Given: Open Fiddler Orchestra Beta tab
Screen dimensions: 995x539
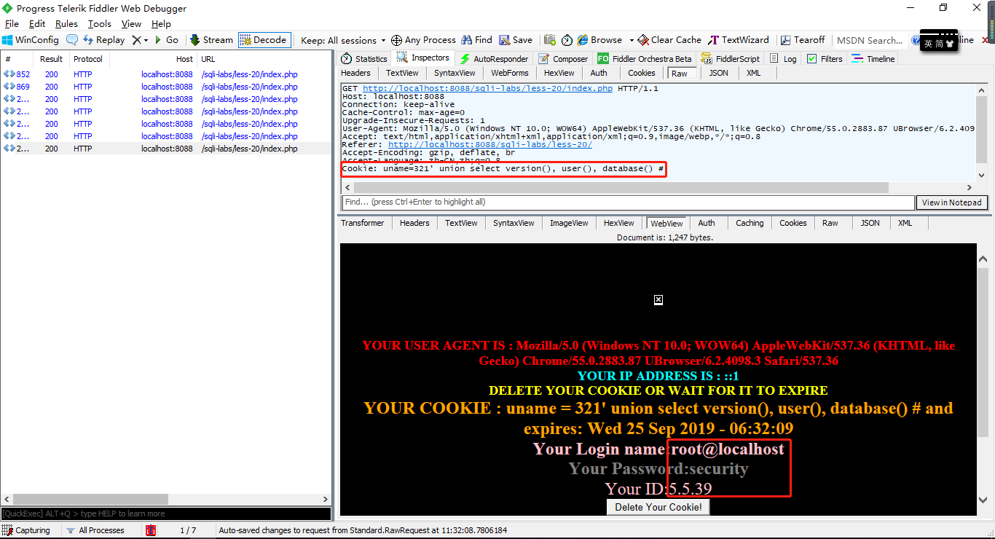Looking at the screenshot, I should coord(645,58).
